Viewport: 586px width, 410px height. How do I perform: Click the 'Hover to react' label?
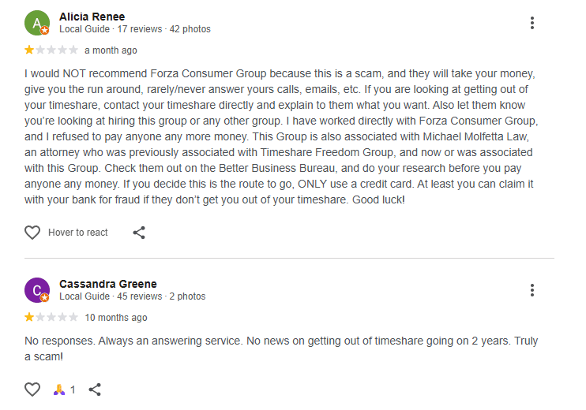[x=77, y=233]
